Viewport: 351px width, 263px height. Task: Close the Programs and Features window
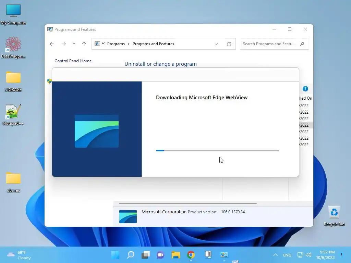305,29
